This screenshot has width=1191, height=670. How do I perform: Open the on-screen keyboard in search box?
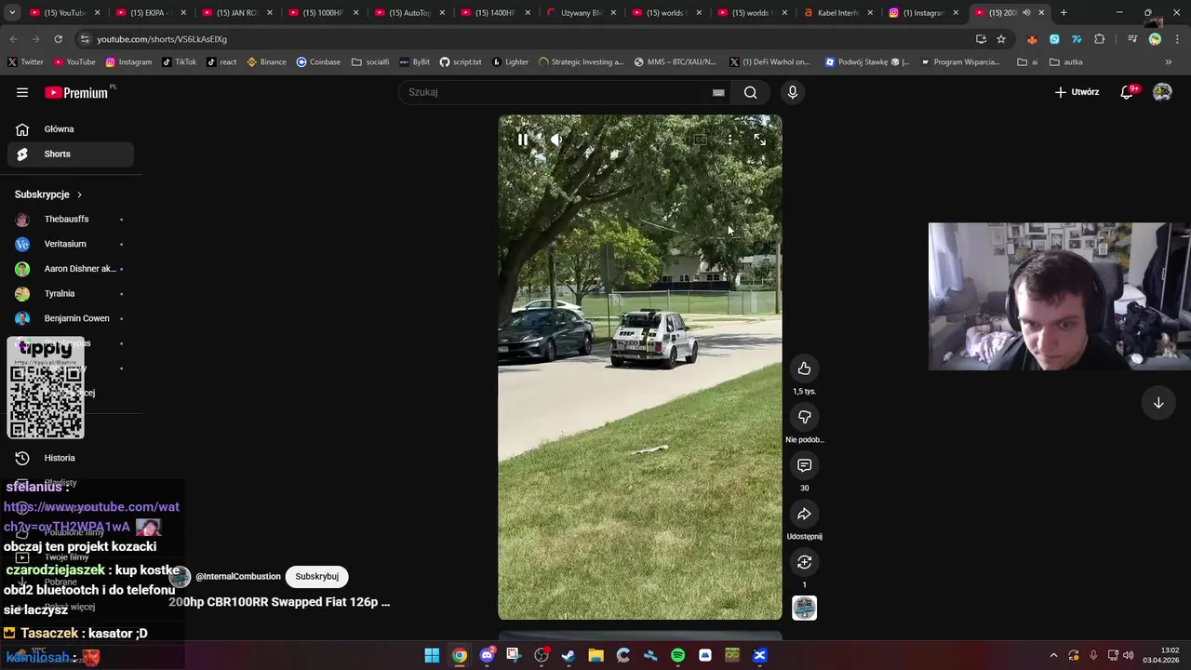pyautogui.click(x=718, y=92)
